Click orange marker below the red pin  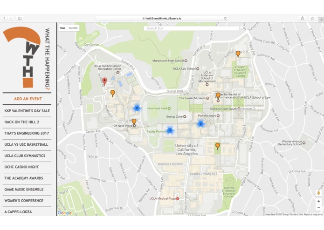tap(113, 93)
